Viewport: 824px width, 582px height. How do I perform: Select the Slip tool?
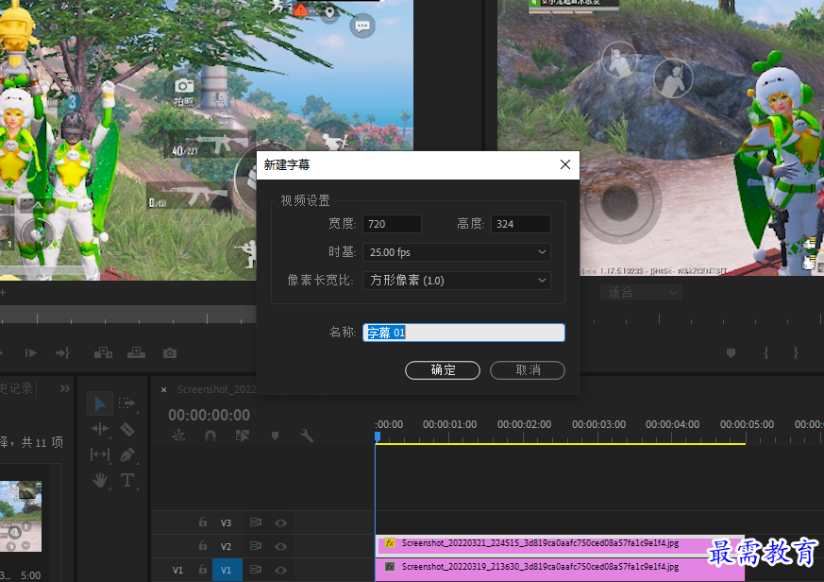(x=100, y=454)
